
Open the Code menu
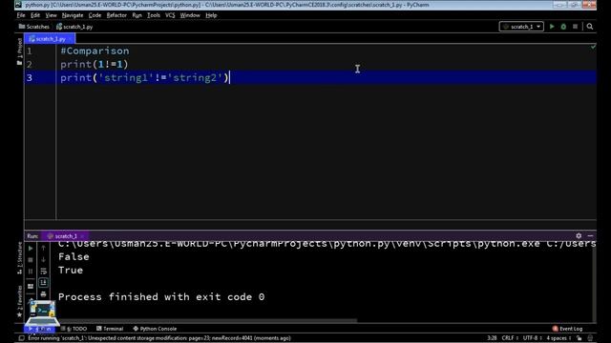click(x=95, y=15)
